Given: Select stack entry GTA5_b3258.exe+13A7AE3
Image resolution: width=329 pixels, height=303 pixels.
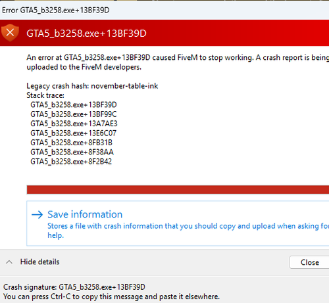Looking at the screenshot, I should pyautogui.click(x=74, y=124).
